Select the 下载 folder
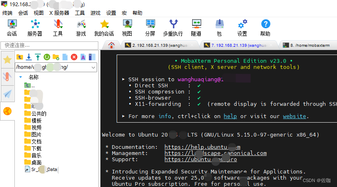Viewport: 337px width, 187px height. tap(33, 148)
